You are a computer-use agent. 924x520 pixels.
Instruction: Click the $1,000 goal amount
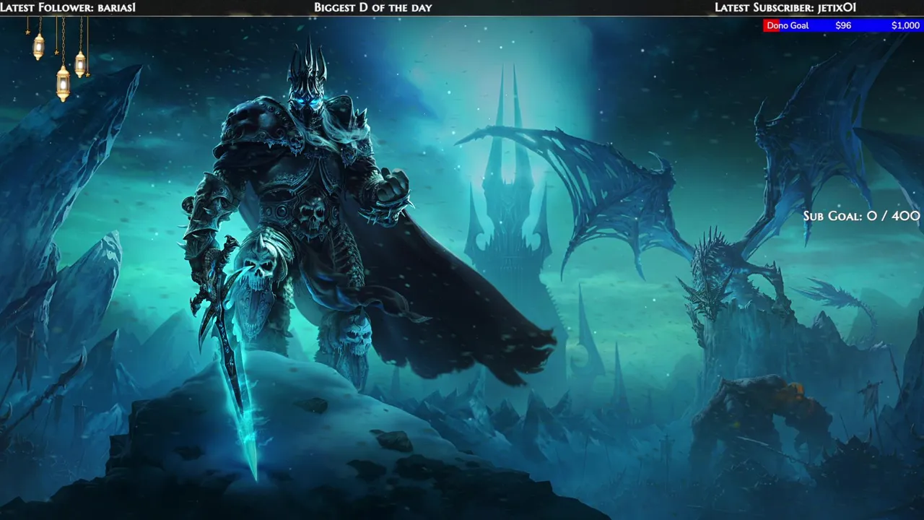905,25
